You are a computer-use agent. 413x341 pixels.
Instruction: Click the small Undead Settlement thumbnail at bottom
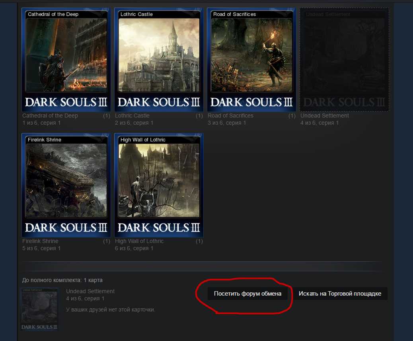pyautogui.click(x=39, y=309)
